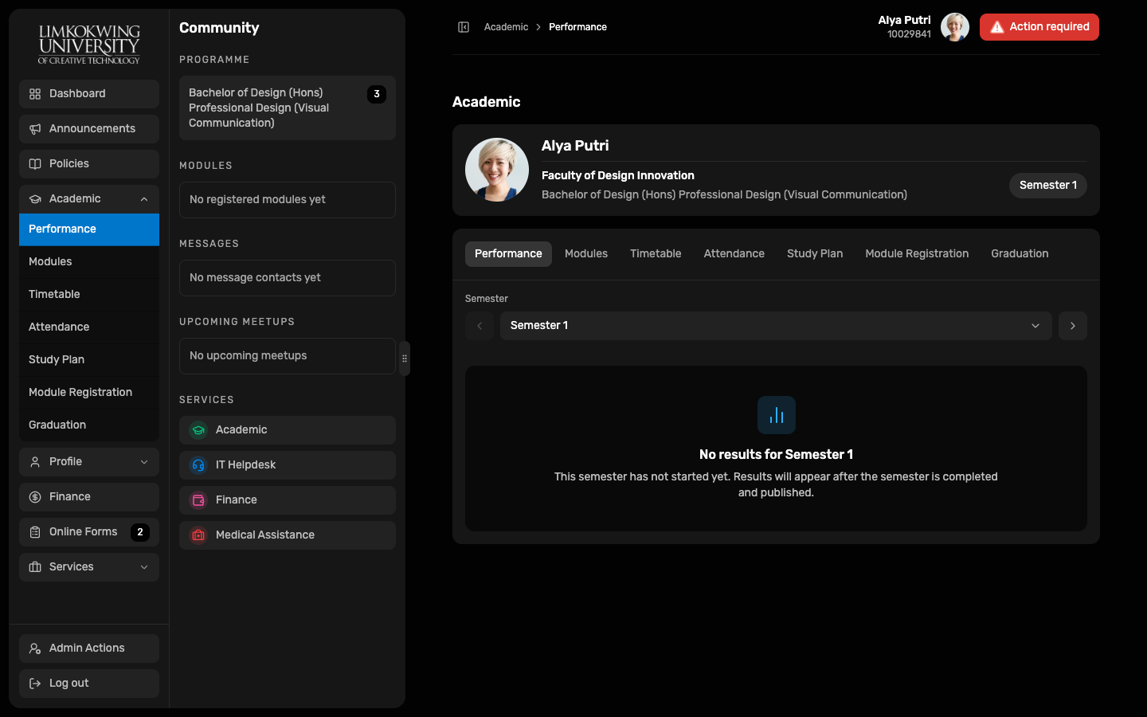Click the Medical Assistance kit icon

tap(198, 535)
